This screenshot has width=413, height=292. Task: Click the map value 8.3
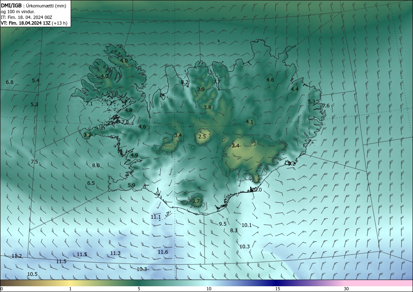[234, 231]
